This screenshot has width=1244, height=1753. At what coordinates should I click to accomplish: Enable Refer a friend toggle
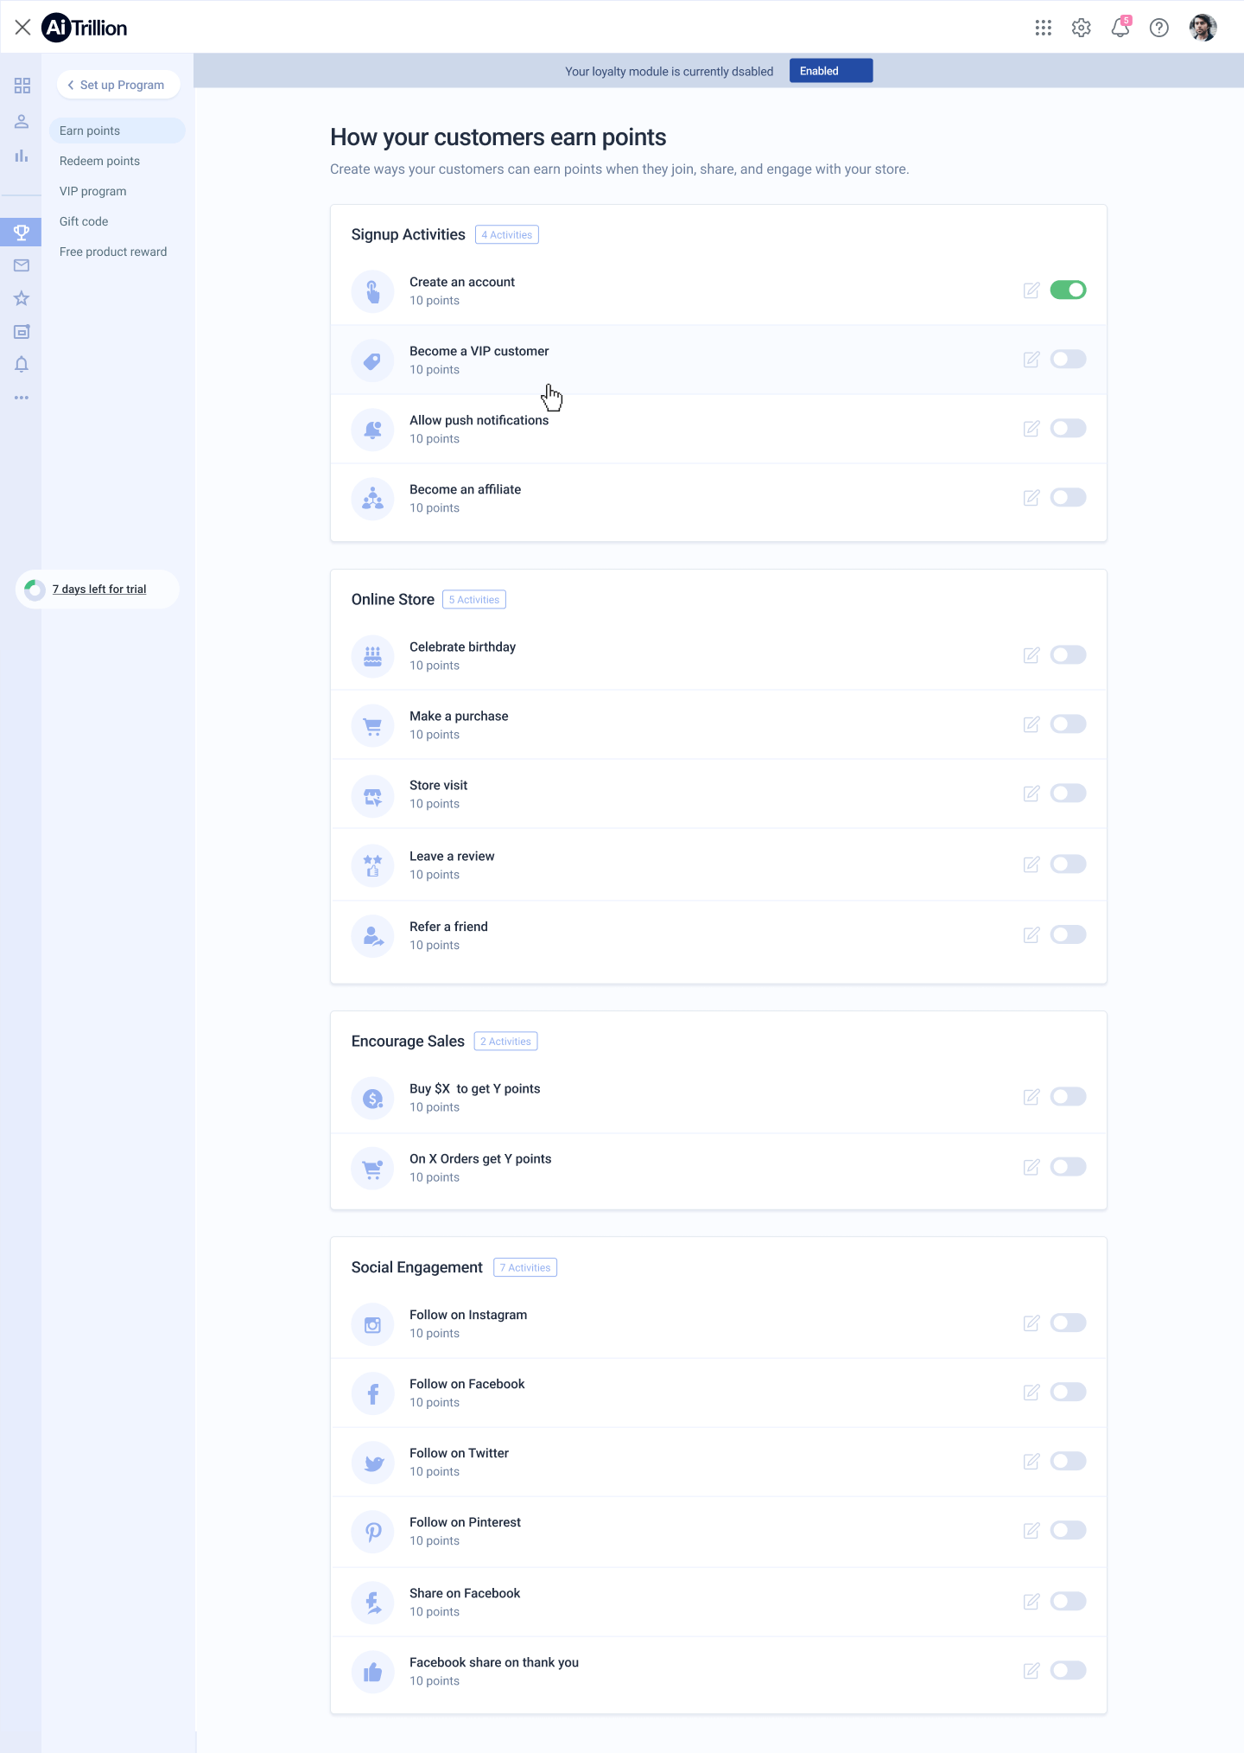click(x=1068, y=934)
